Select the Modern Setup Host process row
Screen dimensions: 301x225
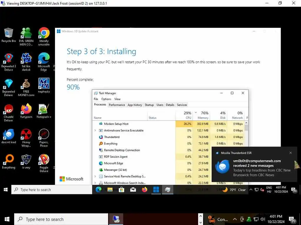168,124
